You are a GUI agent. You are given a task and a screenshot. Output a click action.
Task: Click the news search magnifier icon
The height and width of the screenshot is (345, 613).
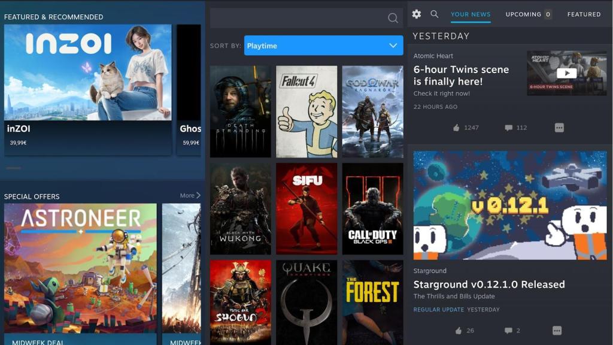(434, 14)
